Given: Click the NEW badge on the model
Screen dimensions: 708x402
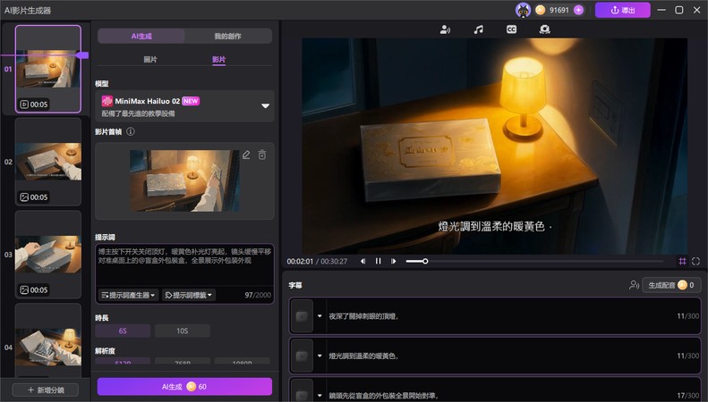Looking at the screenshot, I should pos(191,101).
